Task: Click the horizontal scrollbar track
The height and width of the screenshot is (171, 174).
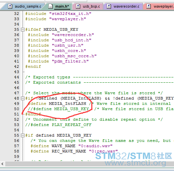Action: pos(89,164)
